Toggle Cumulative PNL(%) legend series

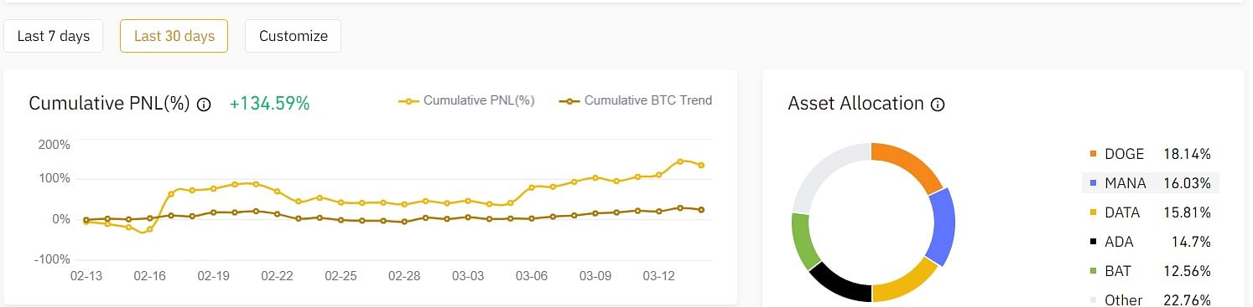466,100
